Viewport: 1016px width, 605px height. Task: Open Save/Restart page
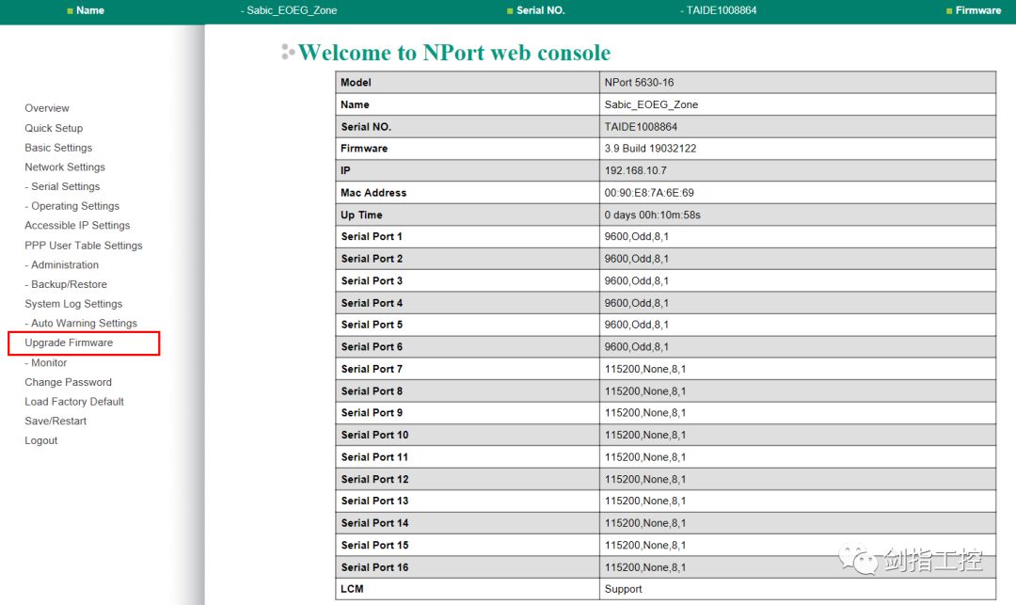pyautogui.click(x=56, y=421)
